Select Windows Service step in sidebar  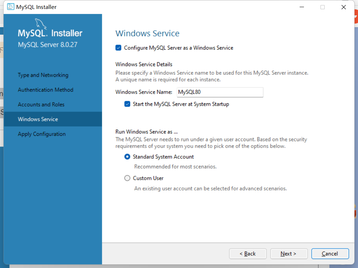(x=53, y=119)
